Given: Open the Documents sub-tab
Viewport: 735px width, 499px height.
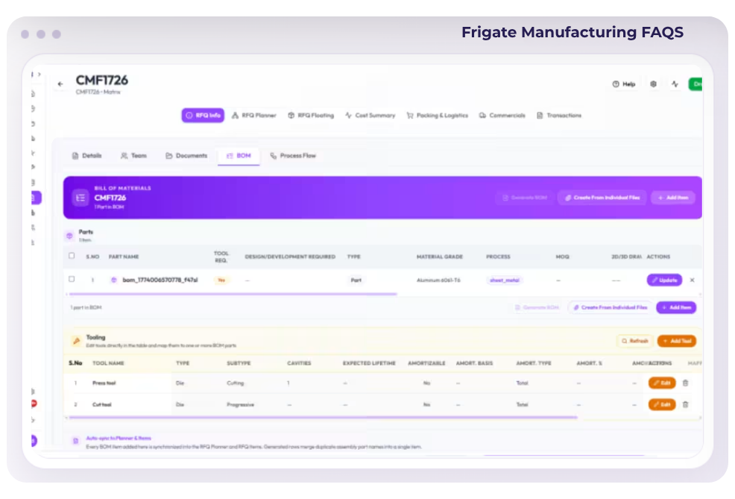Looking at the screenshot, I should [186, 156].
